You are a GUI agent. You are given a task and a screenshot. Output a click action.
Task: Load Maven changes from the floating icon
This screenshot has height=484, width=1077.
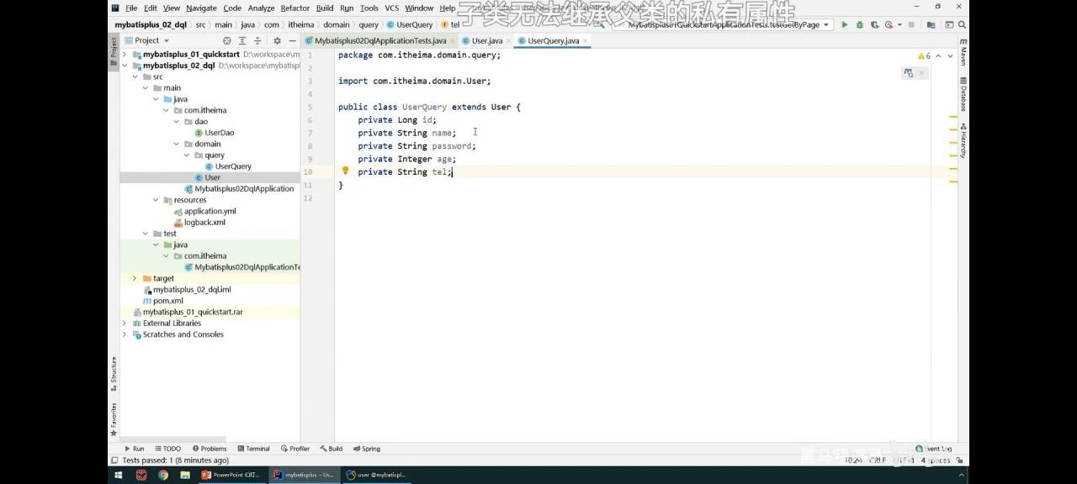pos(909,73)
